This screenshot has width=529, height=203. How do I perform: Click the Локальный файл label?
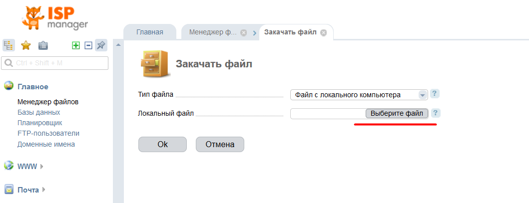[x=166, y=113]
